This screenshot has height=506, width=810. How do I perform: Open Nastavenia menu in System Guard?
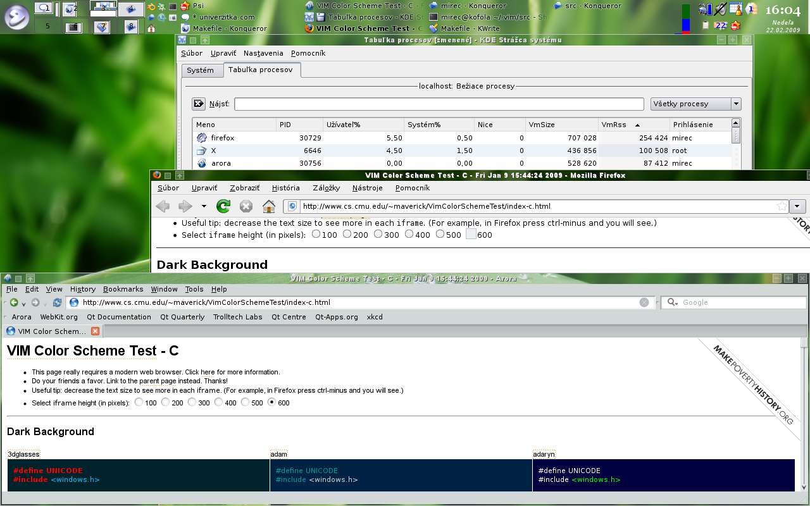point(263,53)
